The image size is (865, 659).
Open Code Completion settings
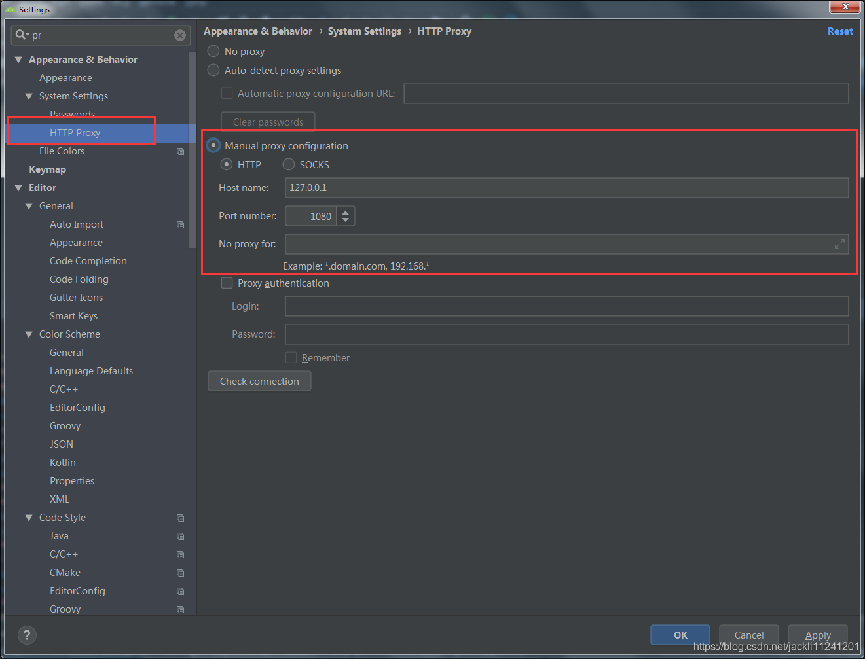click(x=88, y=261)
